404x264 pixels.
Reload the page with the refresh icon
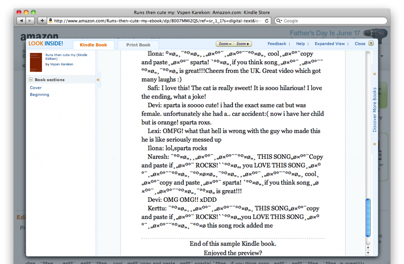click(x=267, y=21)
